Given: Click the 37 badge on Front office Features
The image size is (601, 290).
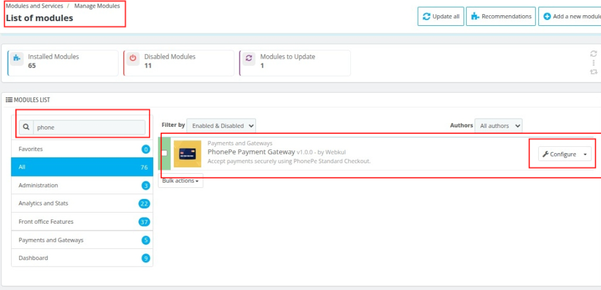Looking at the screenshot, I should pos(144,222).
